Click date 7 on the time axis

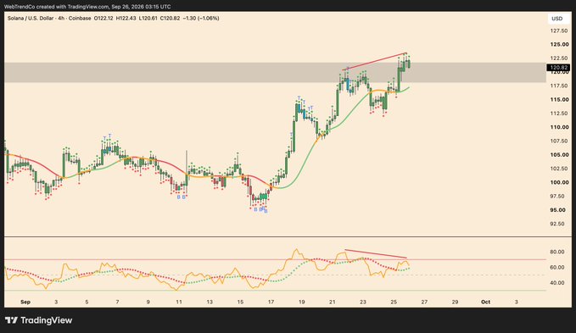point(118,302)
